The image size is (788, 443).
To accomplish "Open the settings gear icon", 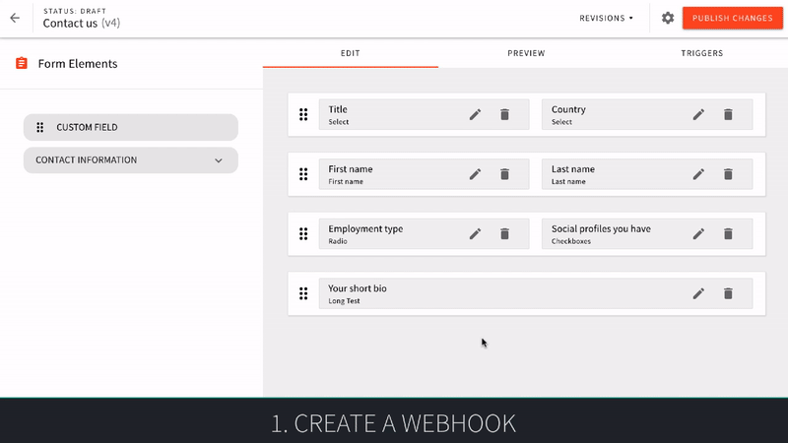I will click(x=668, y=18).
